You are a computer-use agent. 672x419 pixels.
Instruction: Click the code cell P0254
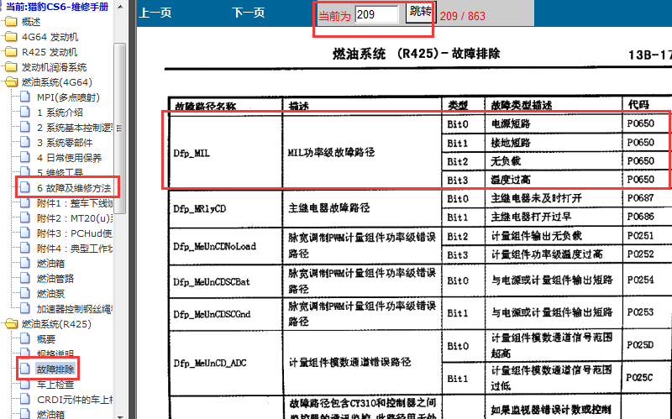pos(646,280)
